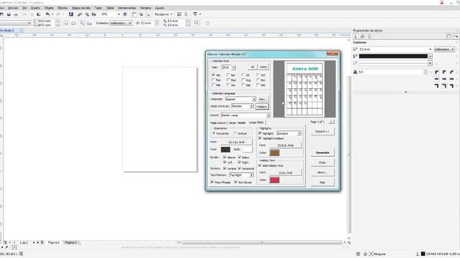Choose the beveled corner icon in Contorno
The image size is (460, 258).
point(451,72)
